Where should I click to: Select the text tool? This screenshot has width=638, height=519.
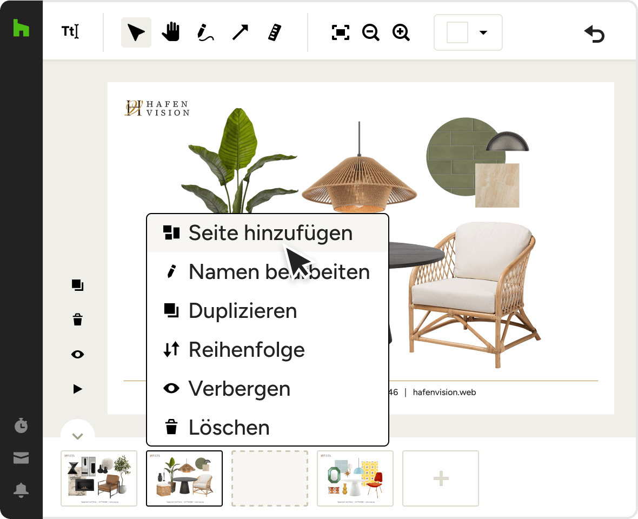click(70, 32)
